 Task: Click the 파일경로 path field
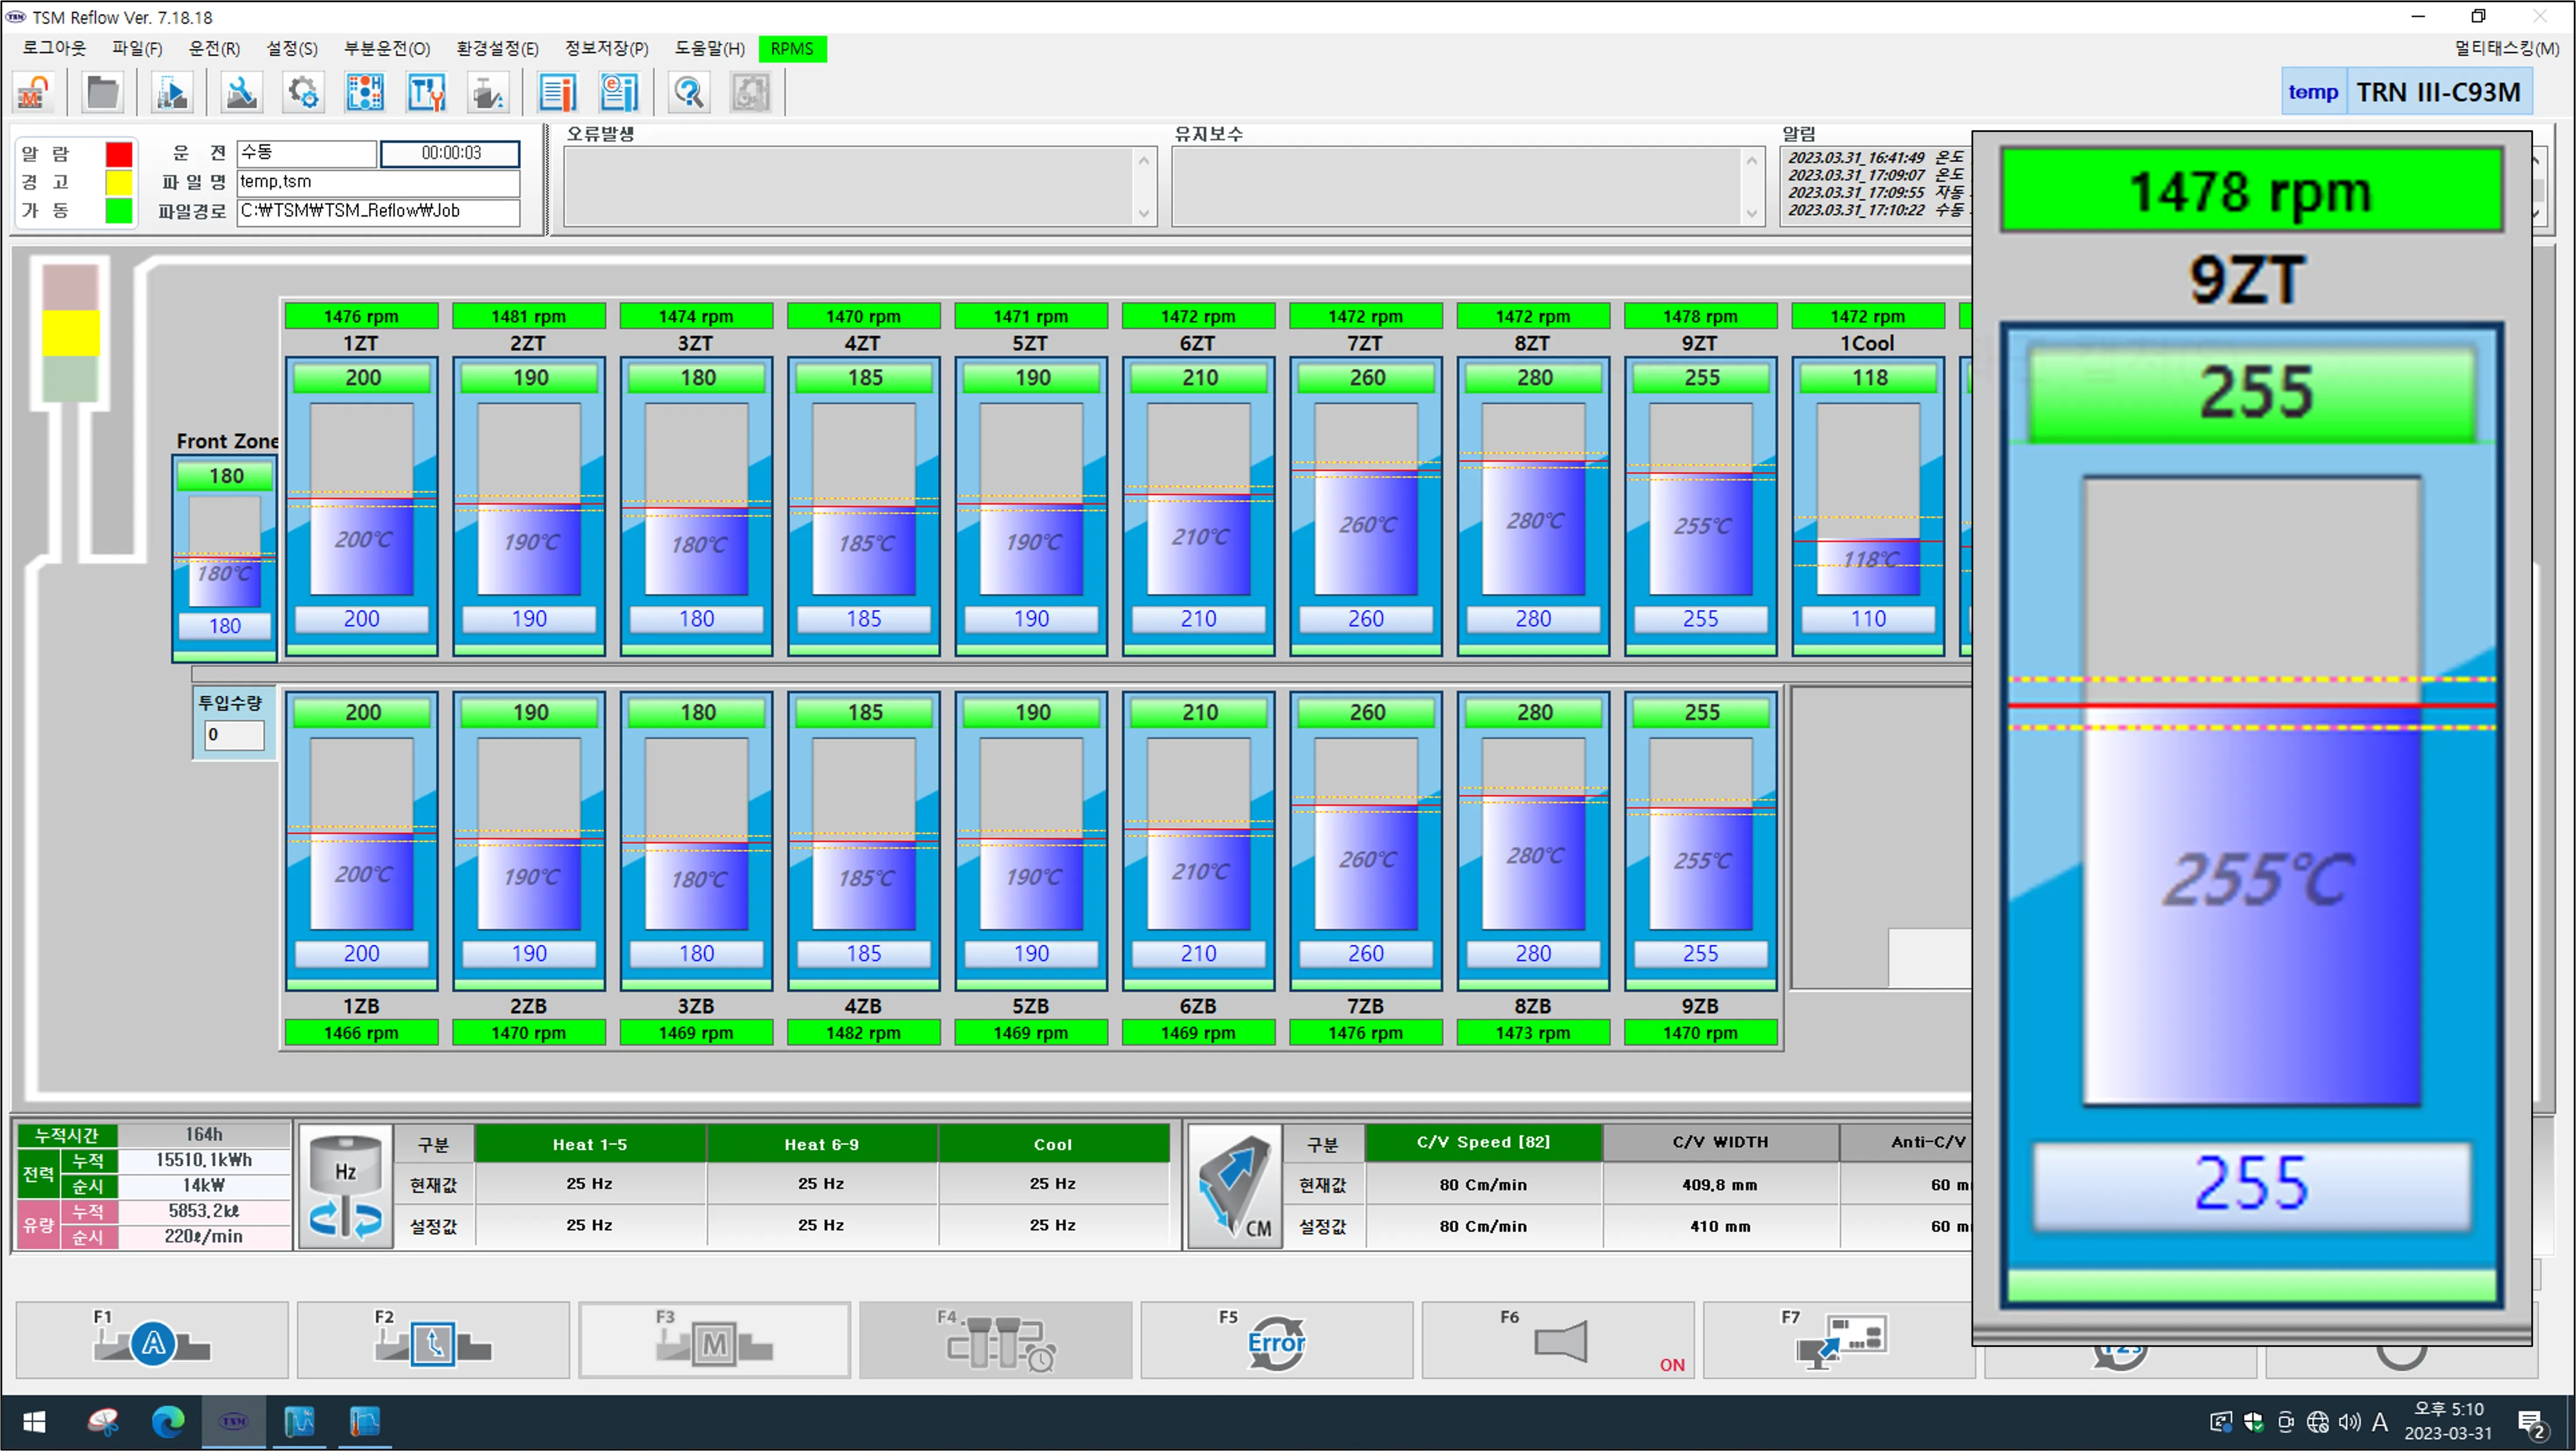[378, 211]
